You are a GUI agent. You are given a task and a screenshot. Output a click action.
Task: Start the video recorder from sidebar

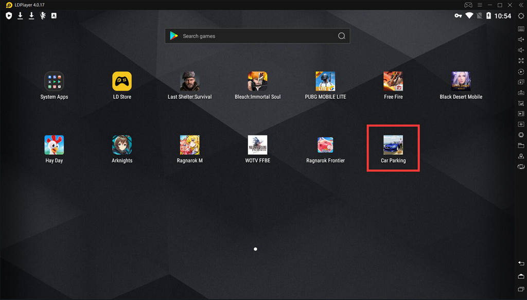[x=521, y=114]
